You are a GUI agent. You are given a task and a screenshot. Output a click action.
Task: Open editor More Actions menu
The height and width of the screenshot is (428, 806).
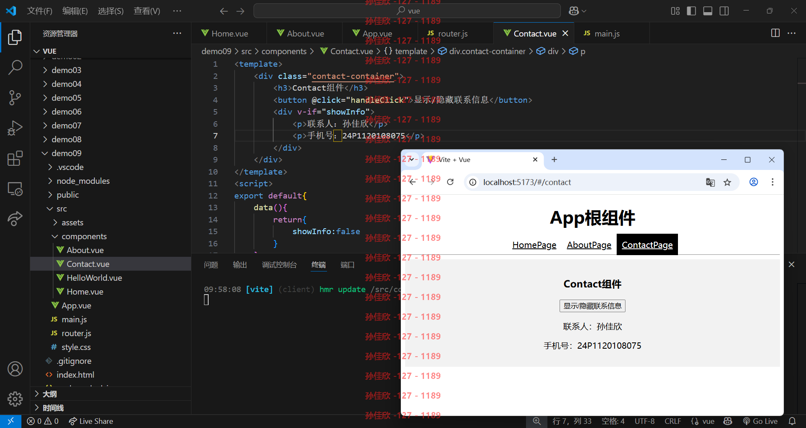click(792, 33)
